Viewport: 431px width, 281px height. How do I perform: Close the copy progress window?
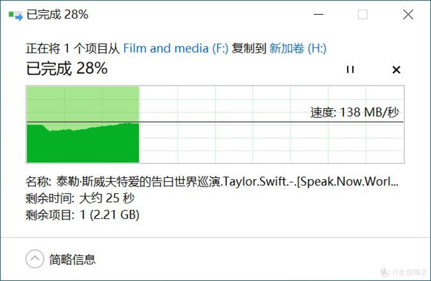(x=408, y=14)
